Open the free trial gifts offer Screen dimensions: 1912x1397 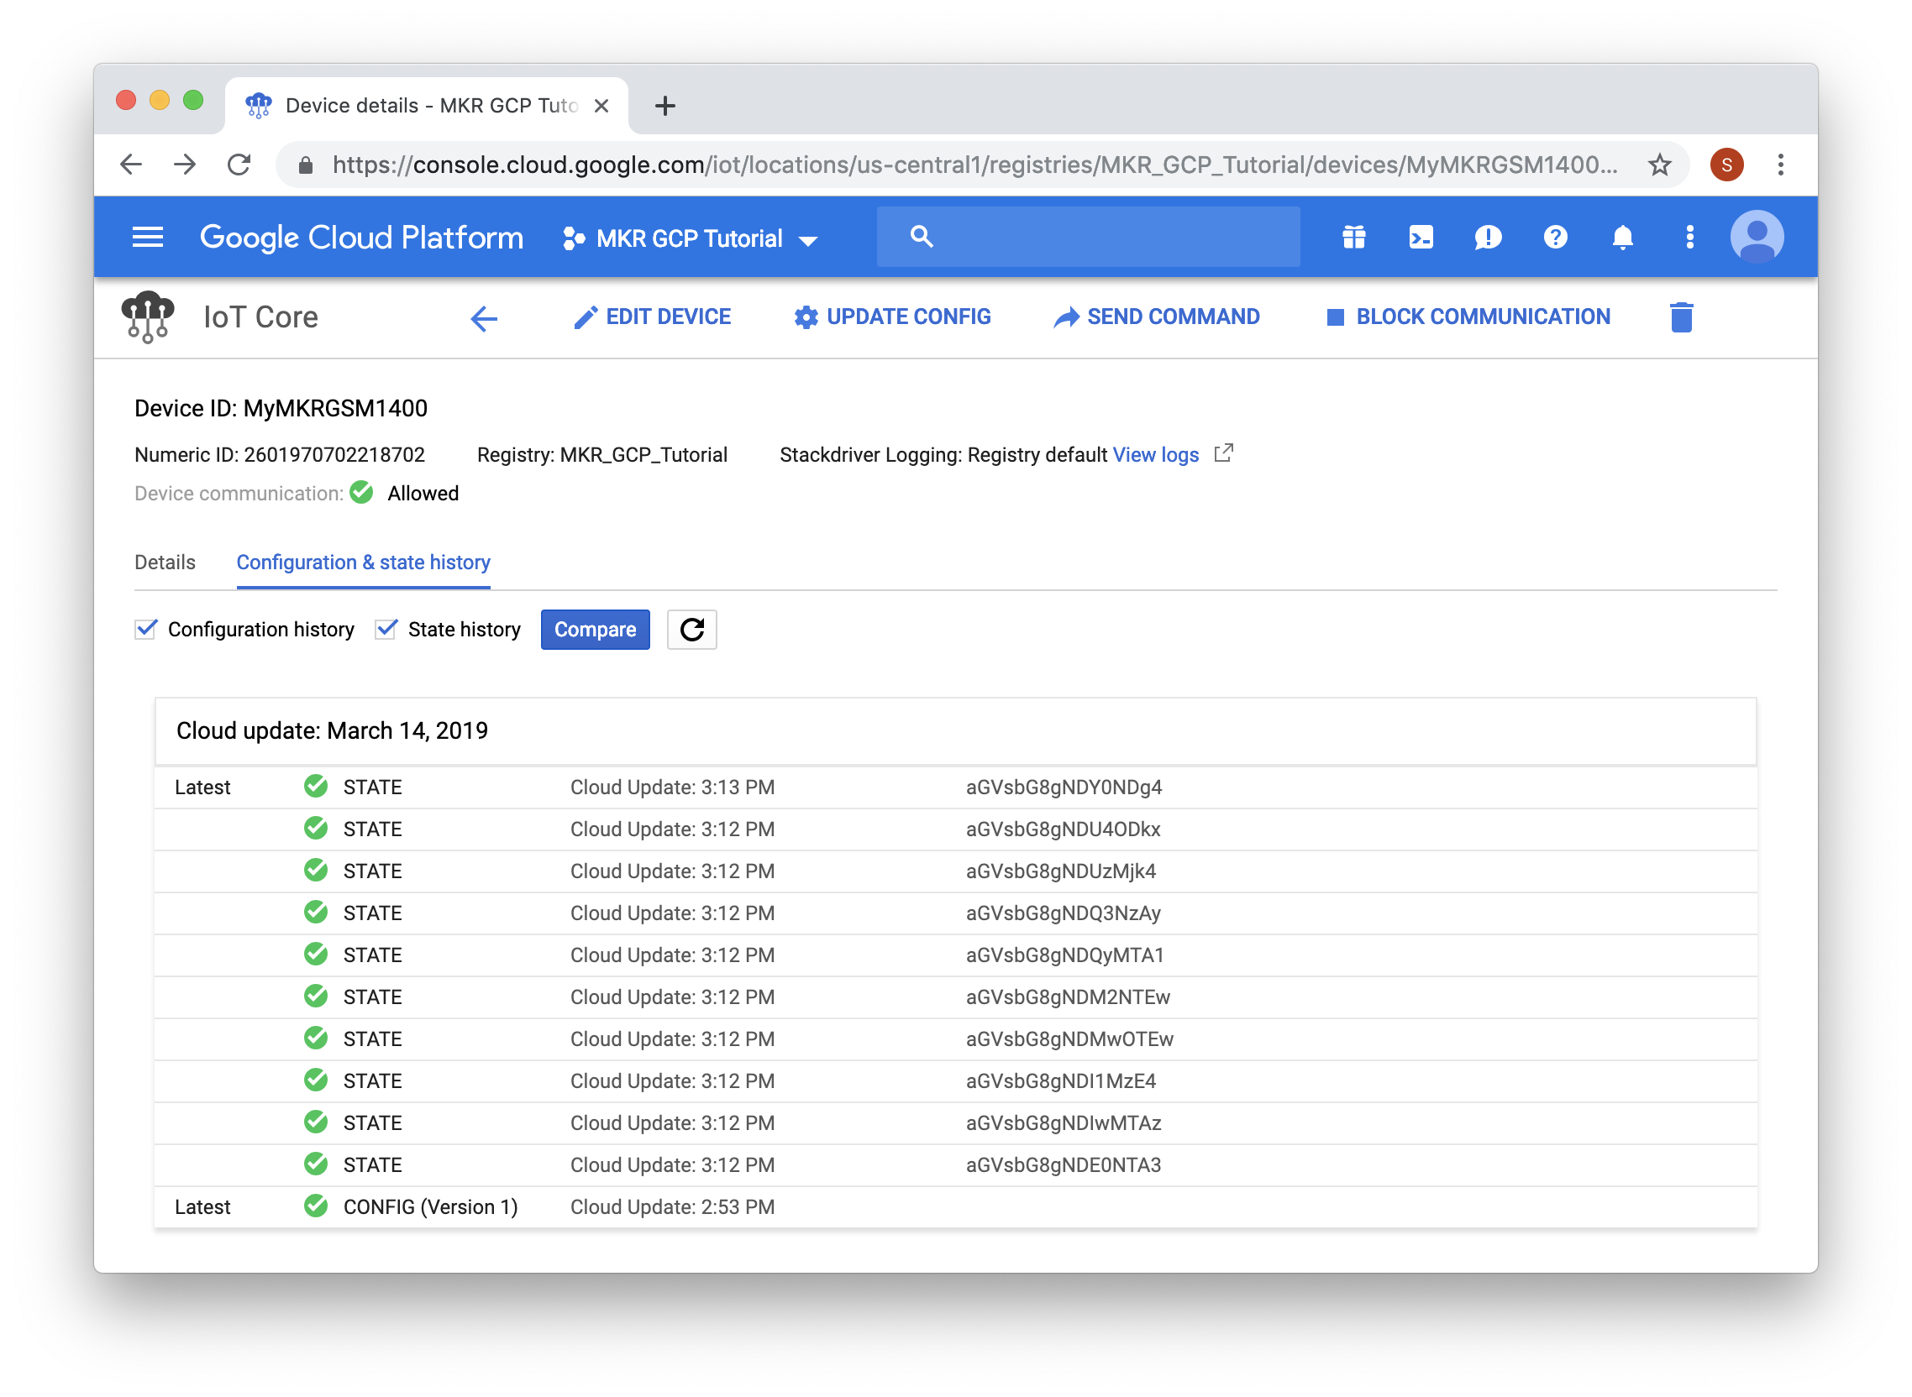click(x=1353, y=238)
